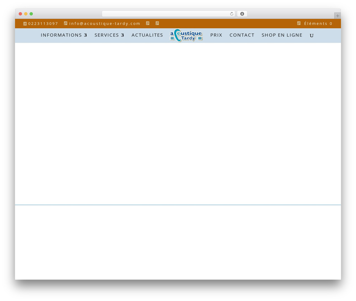Screen dimensions: 356x301
Task: Focus the browser address bar
Action: (x=166, y=14)
